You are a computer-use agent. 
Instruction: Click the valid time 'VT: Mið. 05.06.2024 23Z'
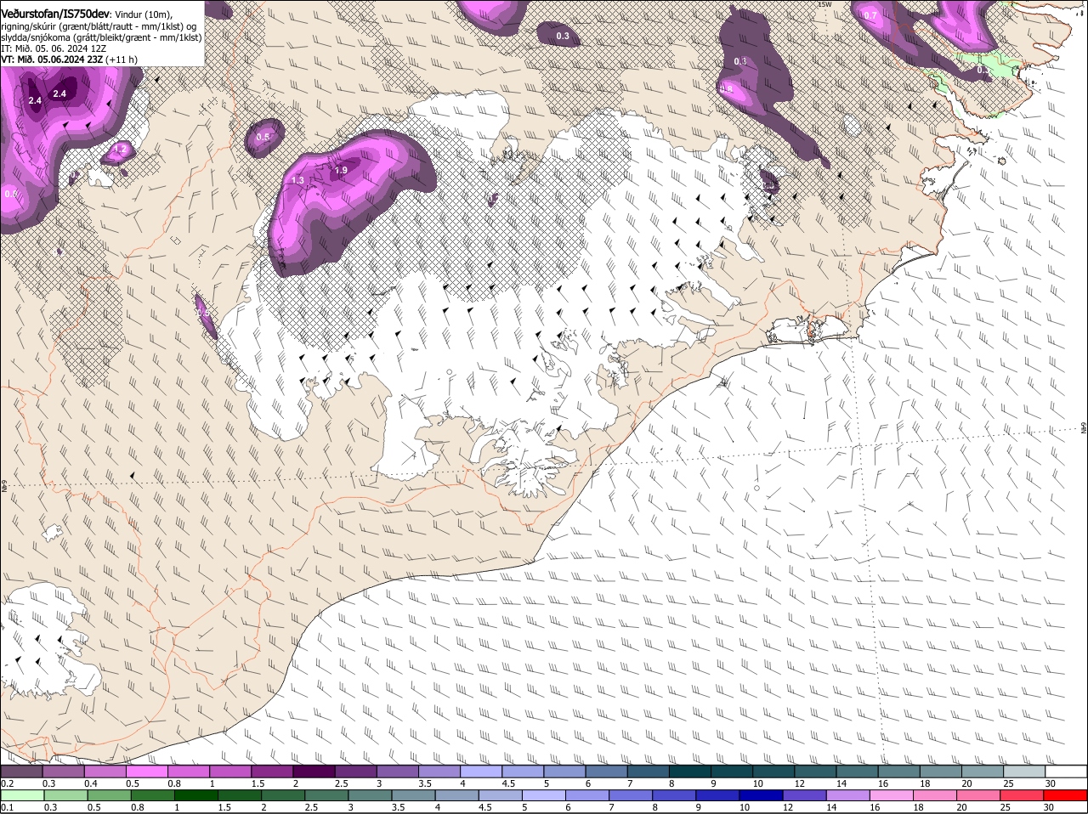(x=53, y=59)
